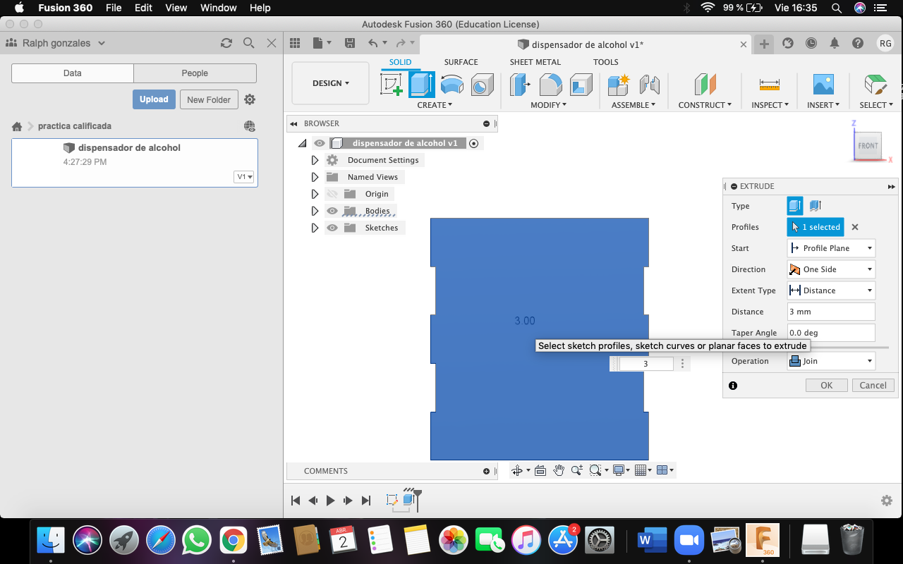Click the FRONT face of the ViewCube

(x=868, y=146)
